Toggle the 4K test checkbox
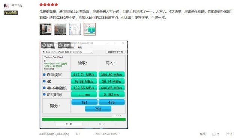 pos(44,81)
